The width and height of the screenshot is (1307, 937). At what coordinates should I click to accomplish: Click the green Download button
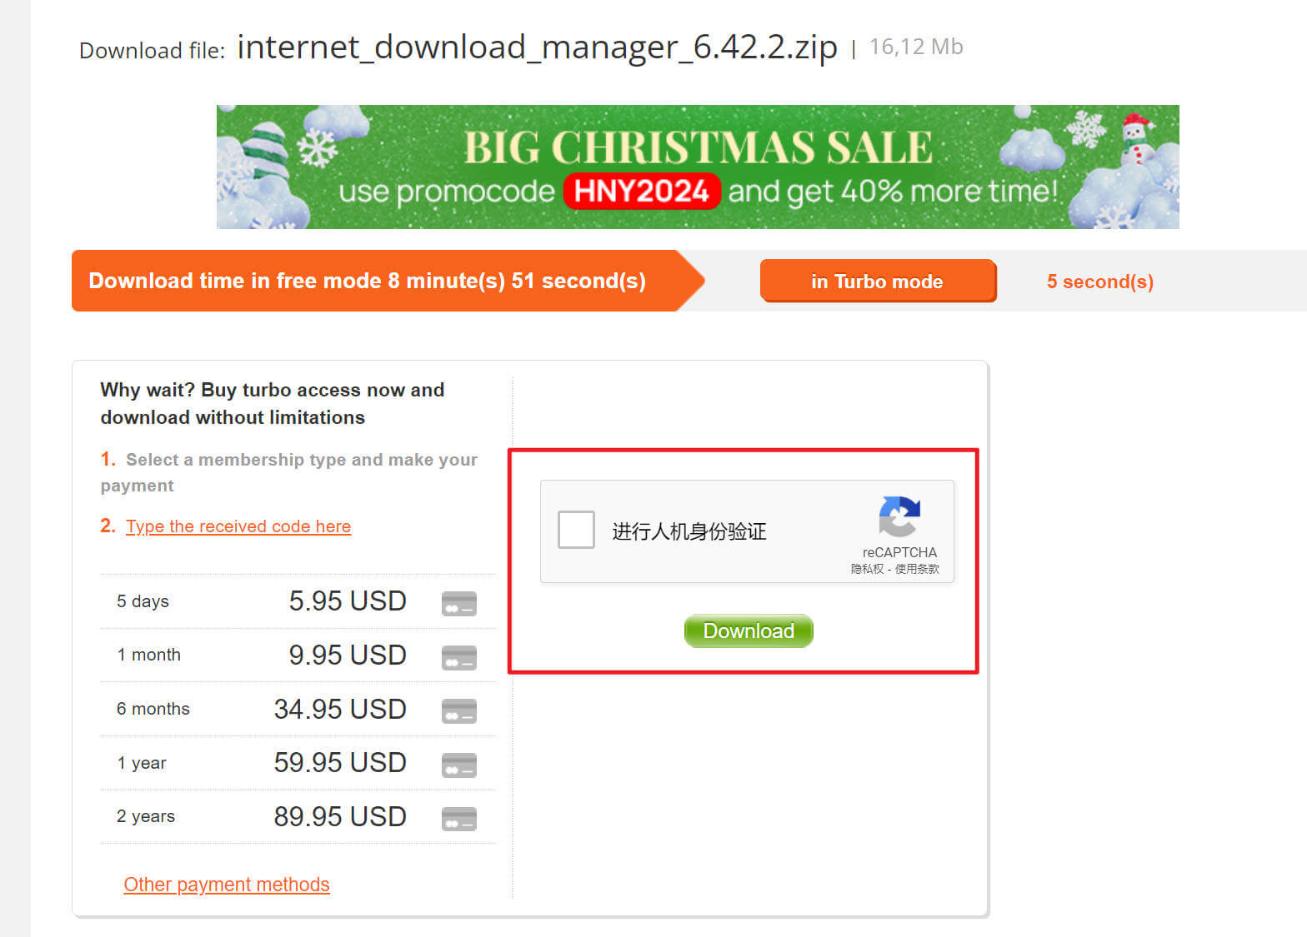(x=749, y=631)
